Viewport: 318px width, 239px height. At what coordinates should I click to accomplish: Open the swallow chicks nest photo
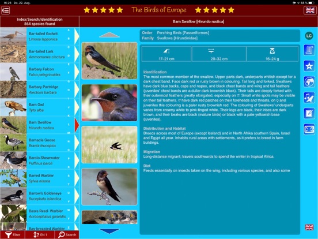109,217
